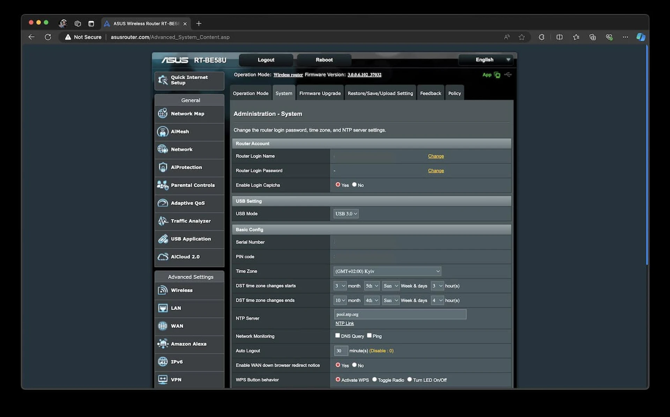Click the App device icon in status bar

pos(497,75)
